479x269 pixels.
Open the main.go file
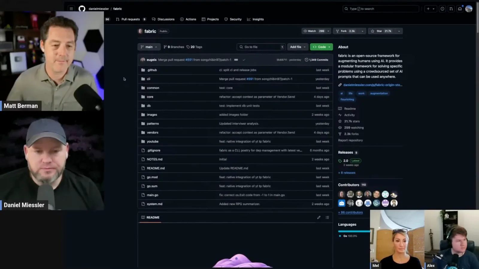click(152, 195)
